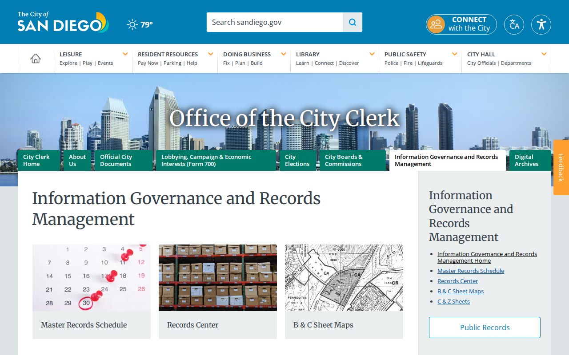
Task: Open the LEISURE navigation menu
Action: pos(71,54)
